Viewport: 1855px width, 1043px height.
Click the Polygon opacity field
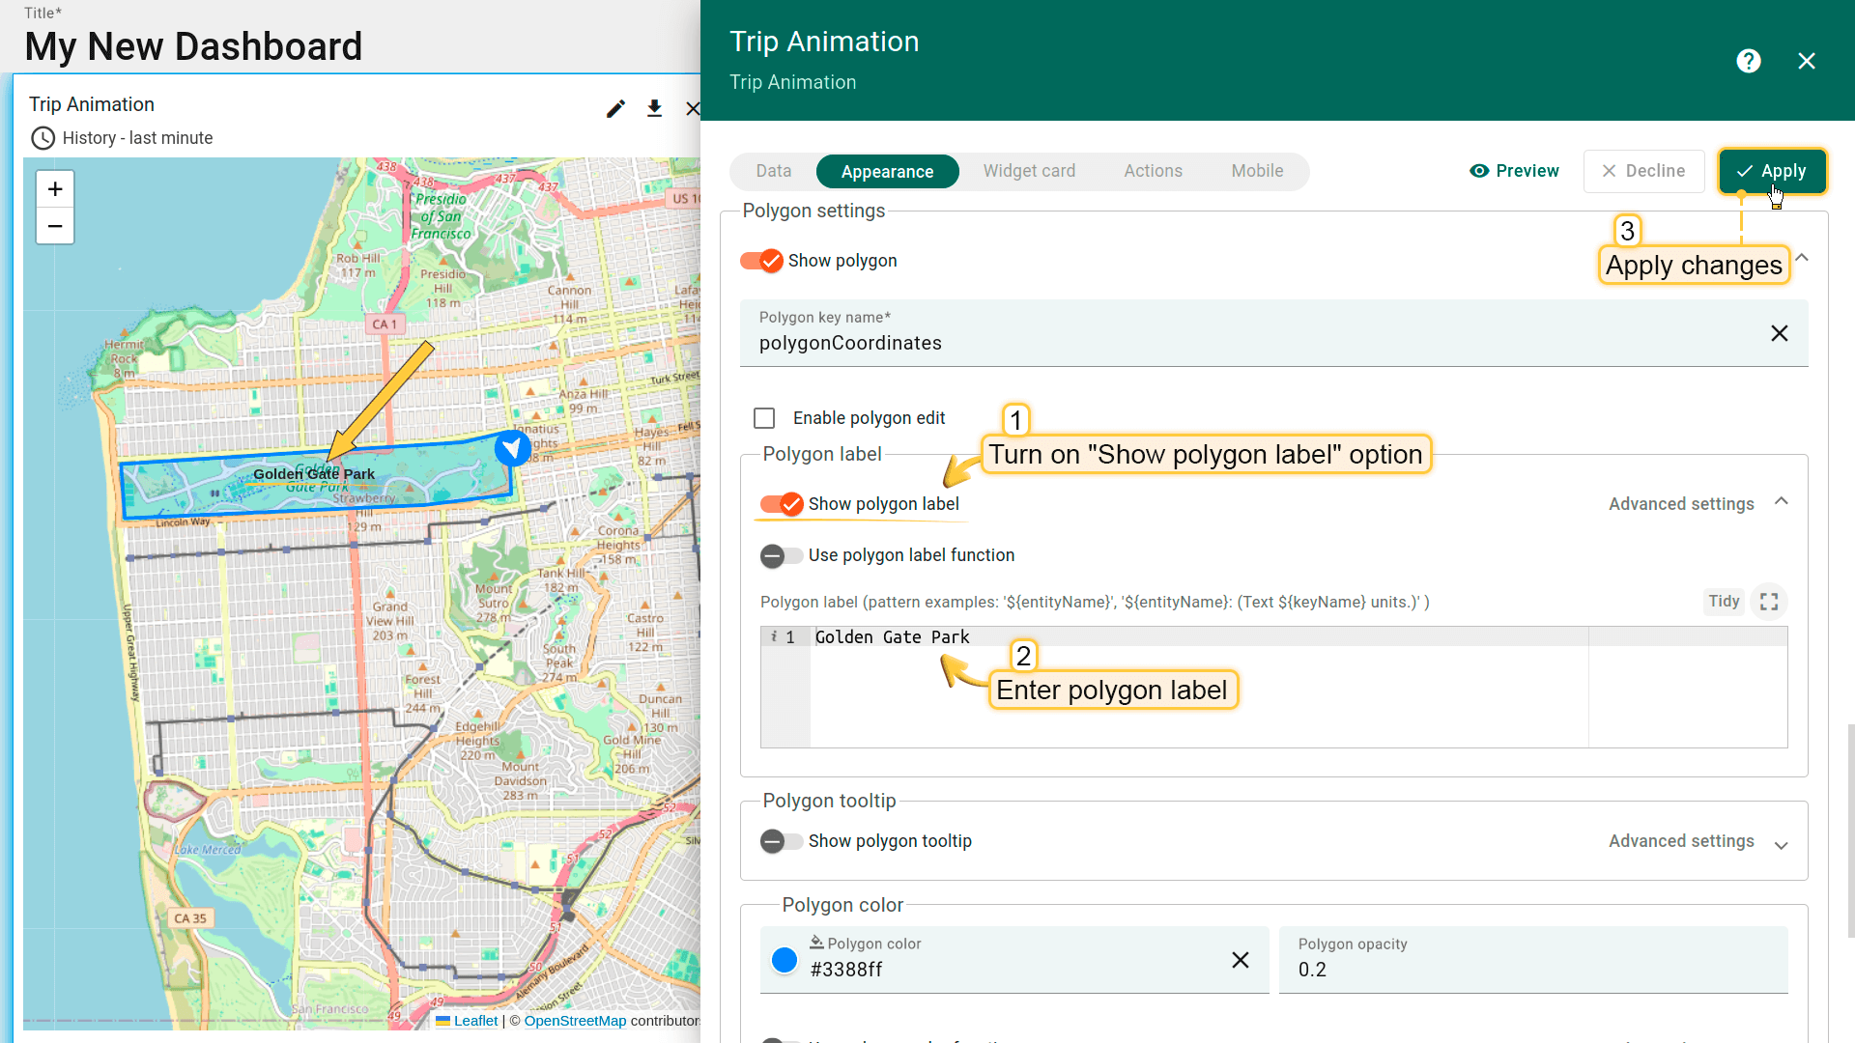(1533, 960)
